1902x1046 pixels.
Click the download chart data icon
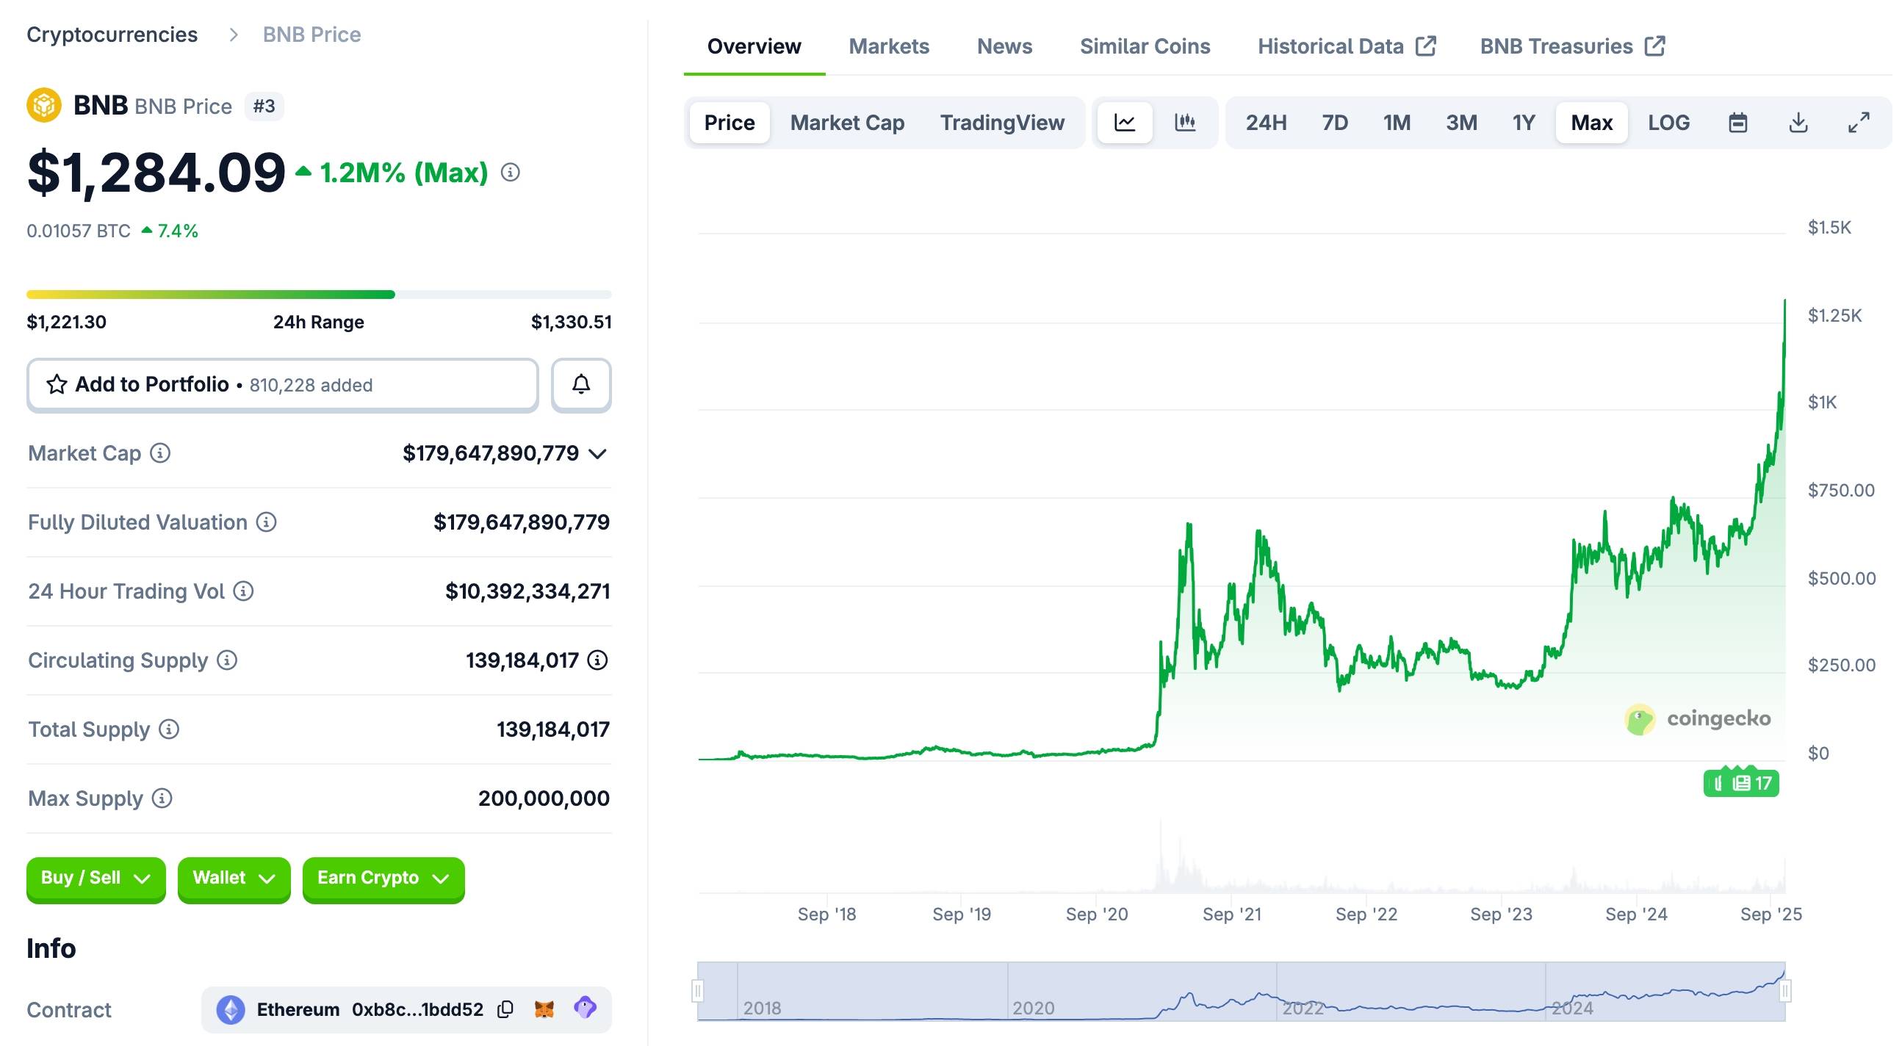(1798, 122)
